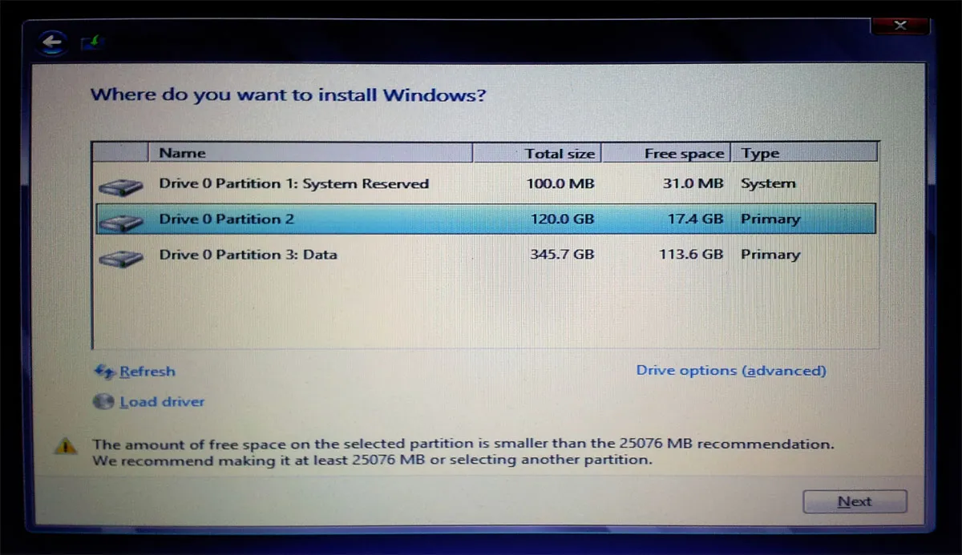Select the Drive 0 Partition 2 row
Image resolution: width=962 pixels, height=555 pixels.
click(227, 219)
